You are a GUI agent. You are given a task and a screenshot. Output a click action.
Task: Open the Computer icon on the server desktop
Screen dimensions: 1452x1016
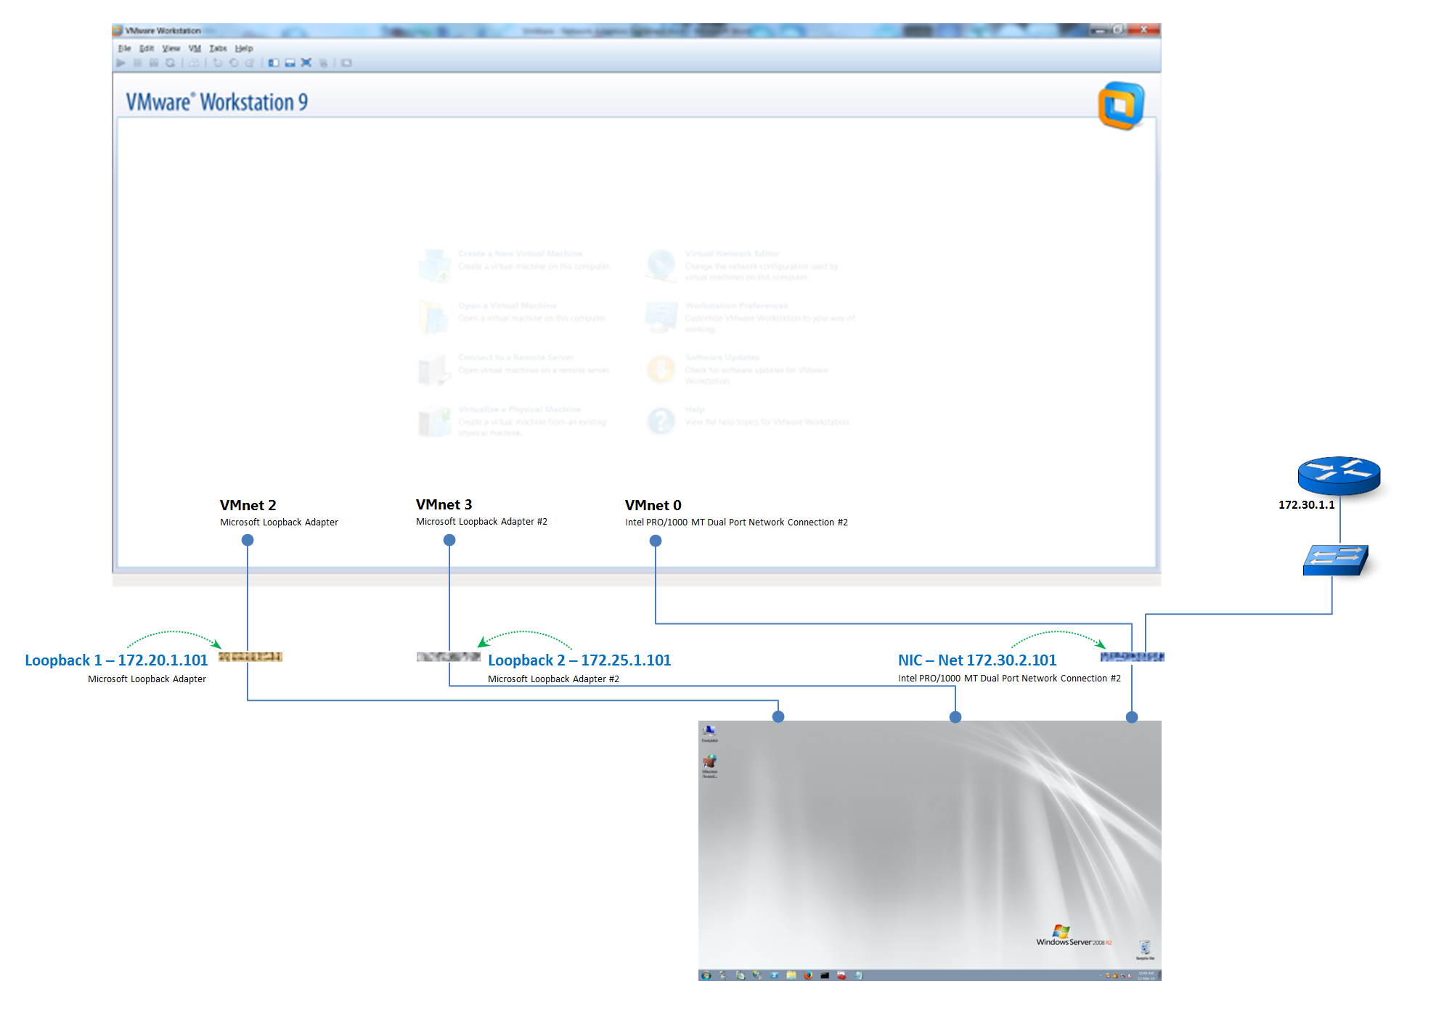(709, 732)
